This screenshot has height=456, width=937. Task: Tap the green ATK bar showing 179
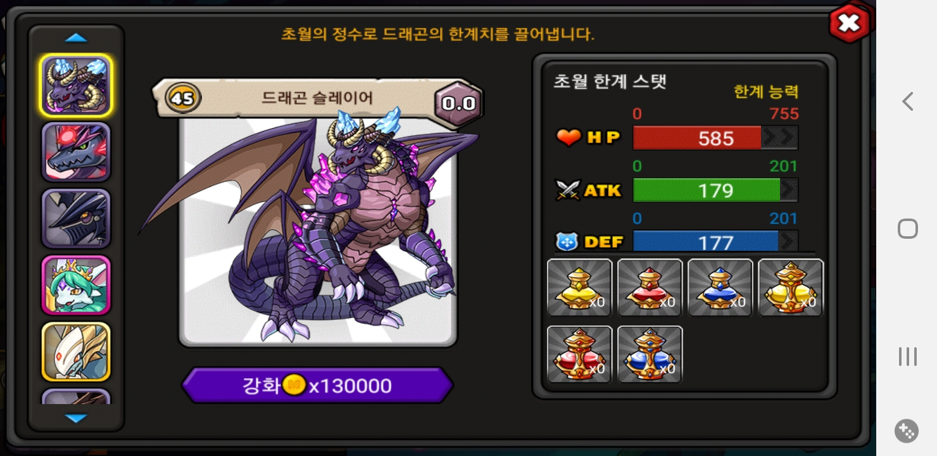pyautogui.click(x=715, y=190)
